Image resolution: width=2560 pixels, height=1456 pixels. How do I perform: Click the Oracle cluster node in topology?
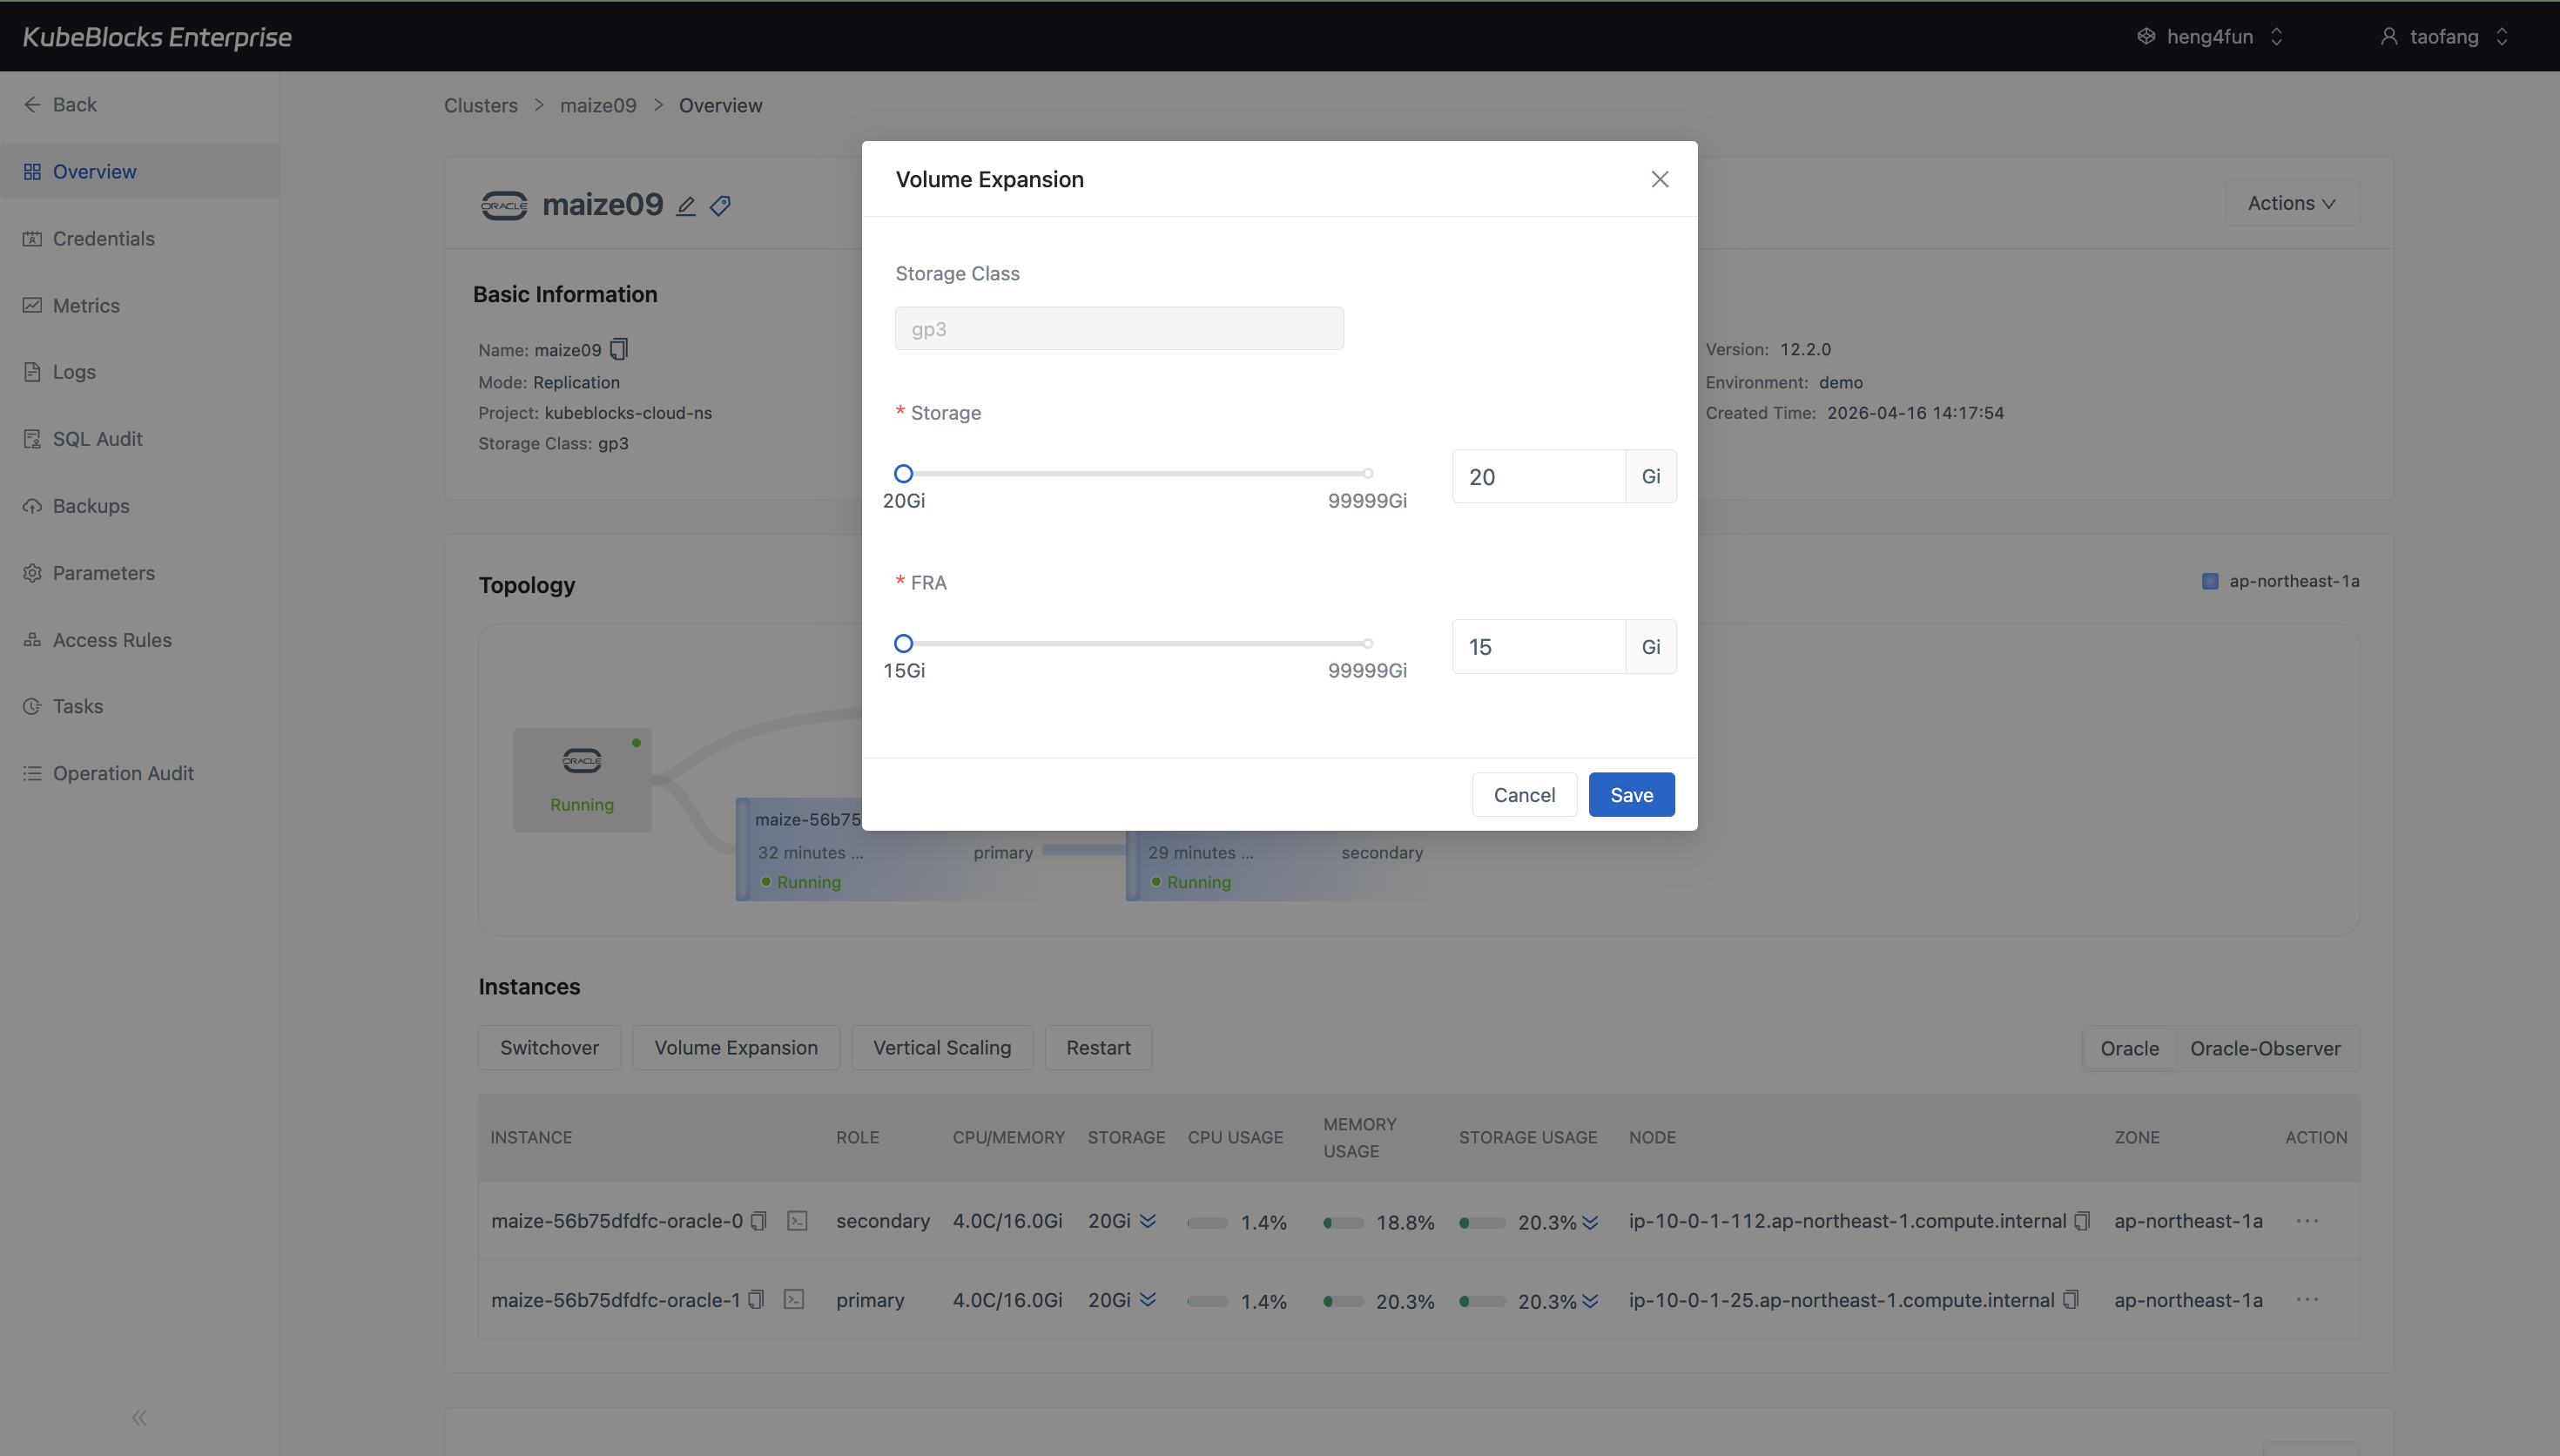582,780
